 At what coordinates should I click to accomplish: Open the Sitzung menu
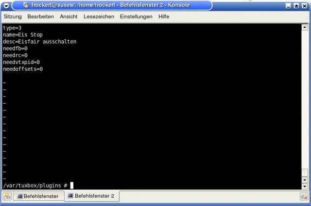(x=13, y=16)
